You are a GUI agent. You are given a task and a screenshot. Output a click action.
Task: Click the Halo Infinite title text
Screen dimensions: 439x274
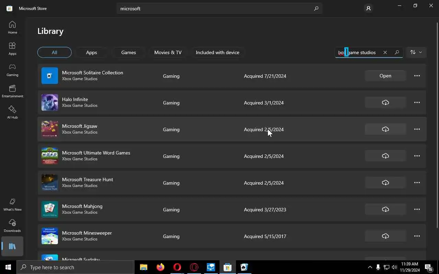(75, 99)
